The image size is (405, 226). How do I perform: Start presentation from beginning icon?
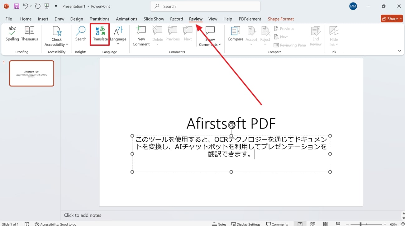pyautogui.click(x=47, y=6)
